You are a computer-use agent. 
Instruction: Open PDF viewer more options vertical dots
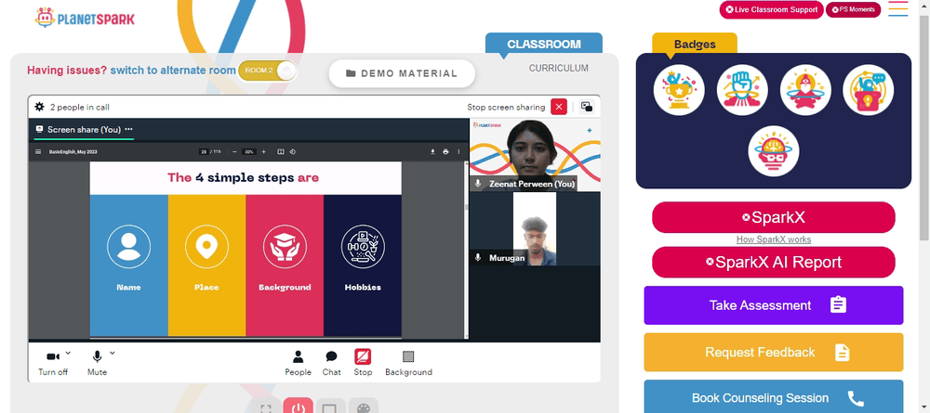pyautogui.click(x=458, y=152)
